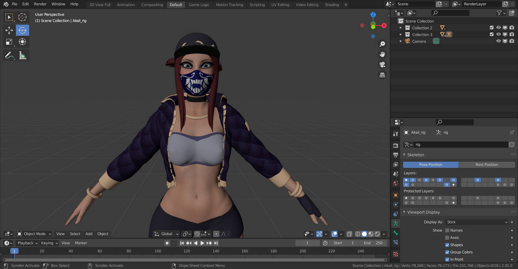This screenshot has height=269, width=518.
Task: Click the play animation button
Action: pos(202,243)
